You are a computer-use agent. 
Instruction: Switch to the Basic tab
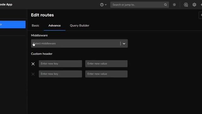pyautogui.click(x=35, y=26)
